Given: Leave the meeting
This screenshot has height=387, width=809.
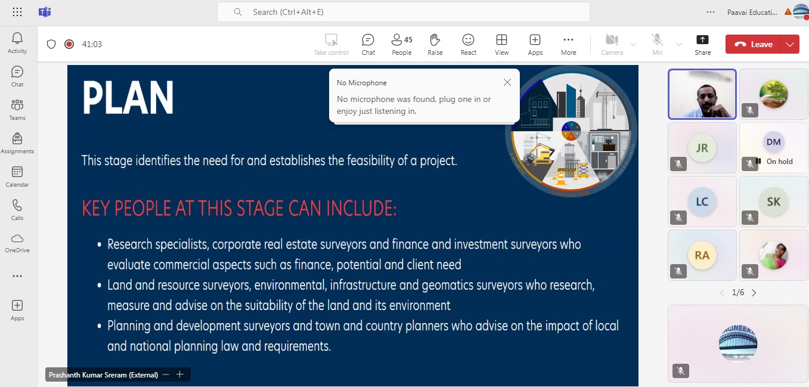Looking at the screenshot, I should coord(754,44).
